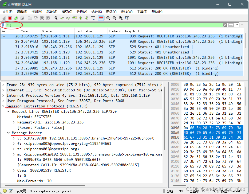
Task: Reset text to normal size icon
Action: 121,18
